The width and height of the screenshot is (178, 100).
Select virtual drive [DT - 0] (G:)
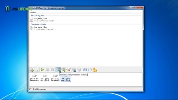pos(34,78)
